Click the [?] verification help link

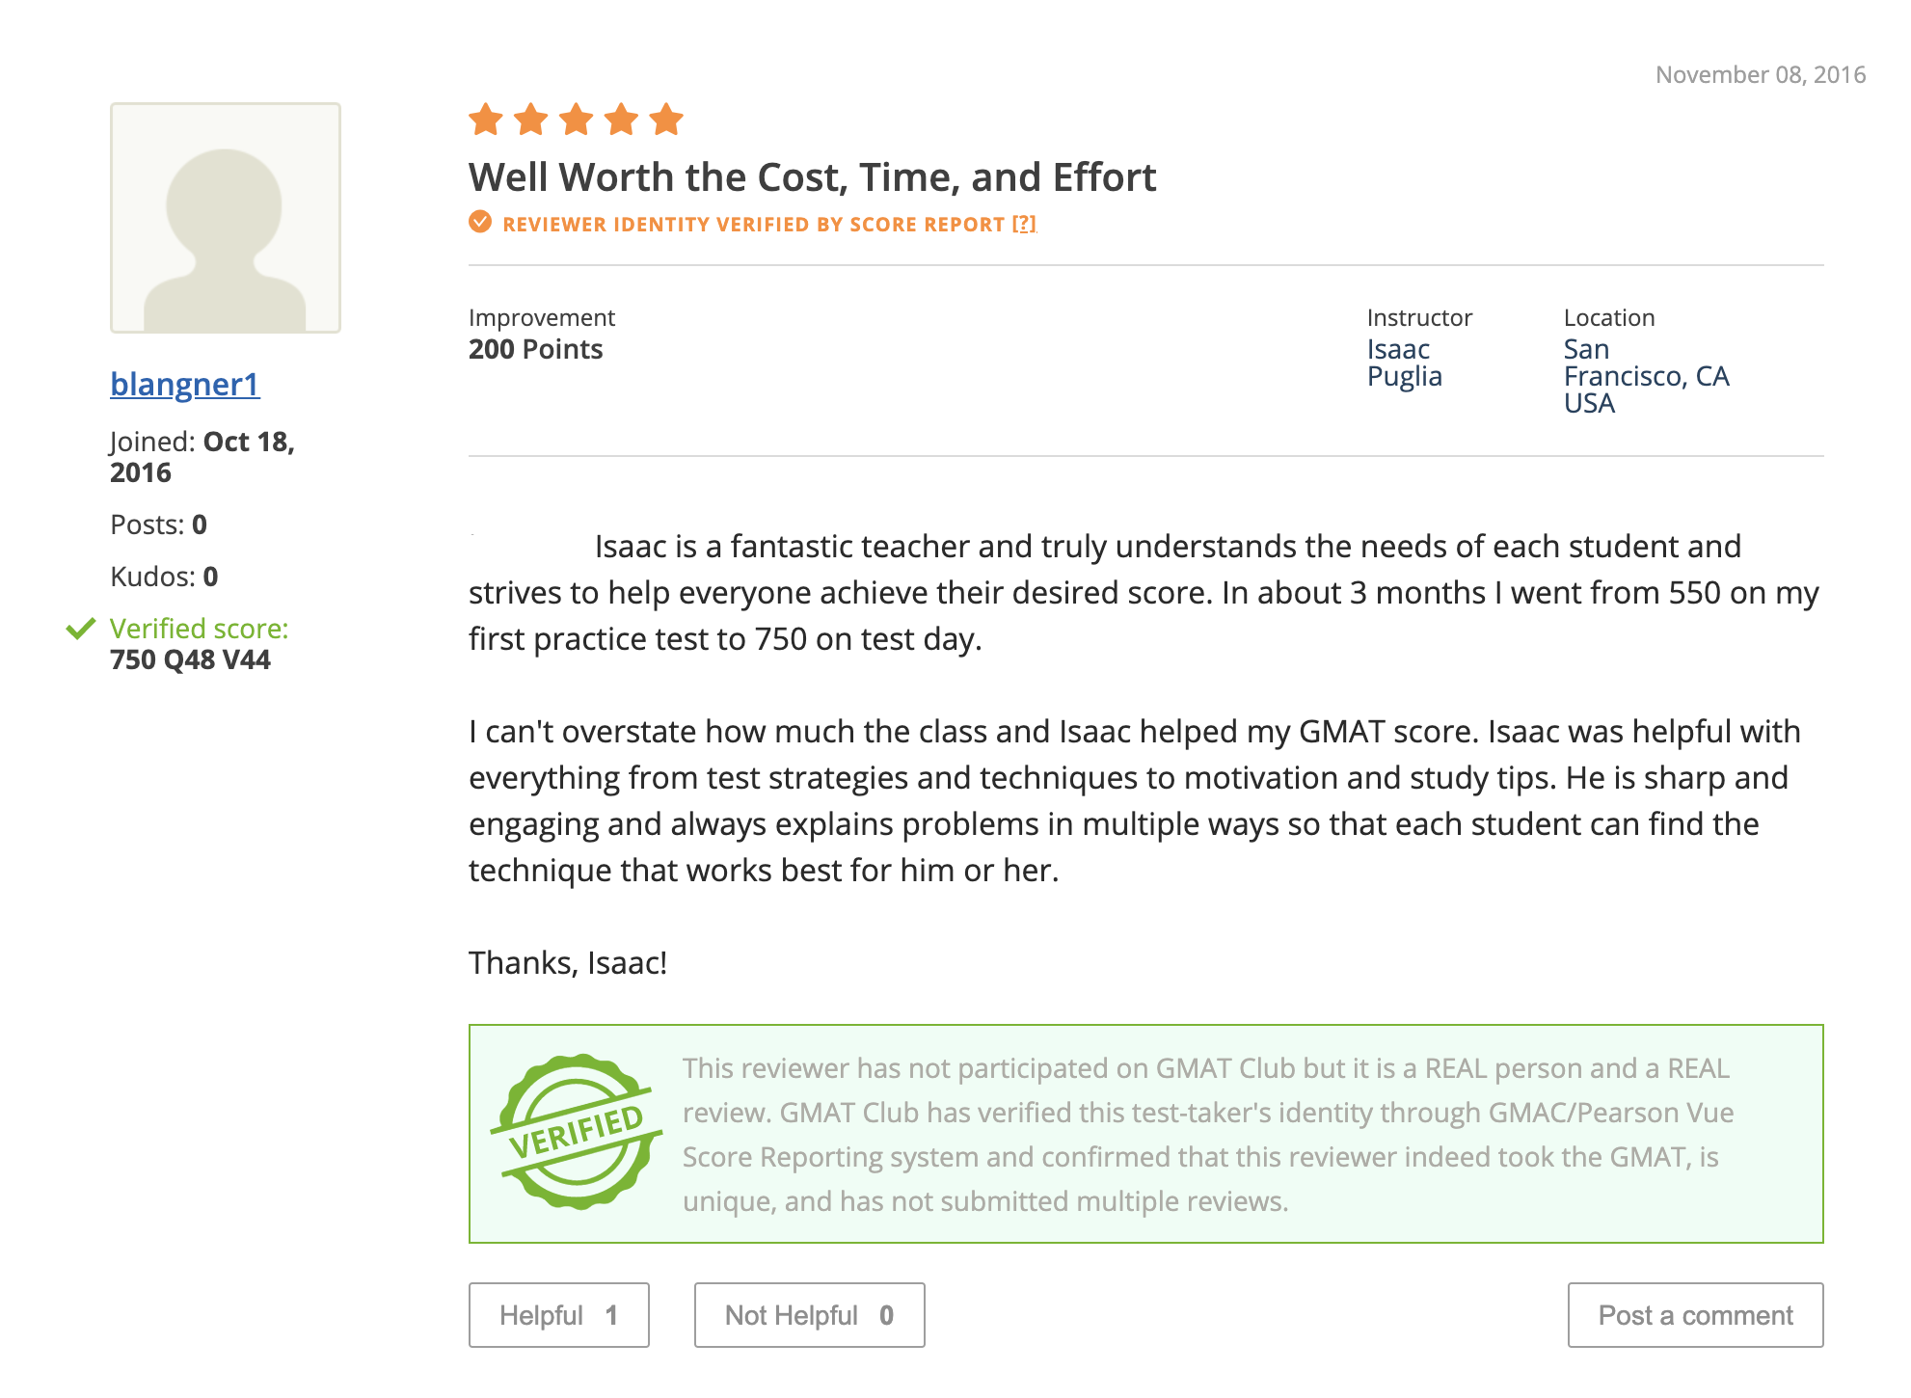[1024, 225]
